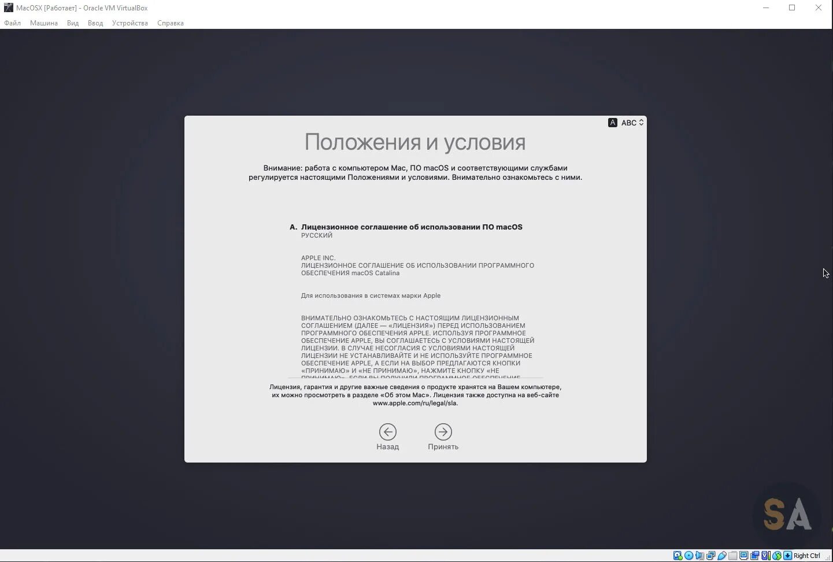The height and width of the screenshot is (562, 833).
Task: Close the VirtualBox window
Action: (819, 8)
